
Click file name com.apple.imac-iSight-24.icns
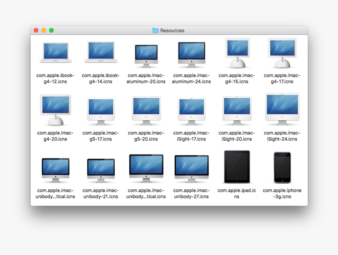tap(282, 136)
